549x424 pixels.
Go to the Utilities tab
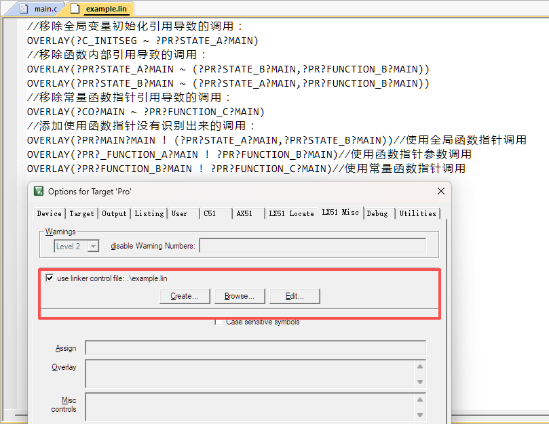(x=417, y=213)
